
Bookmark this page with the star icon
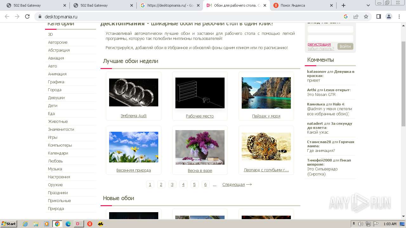point(366,16)
